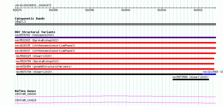Open variant label nsv3223569
This screenshot has width=223, height=106.
[210, 72]
